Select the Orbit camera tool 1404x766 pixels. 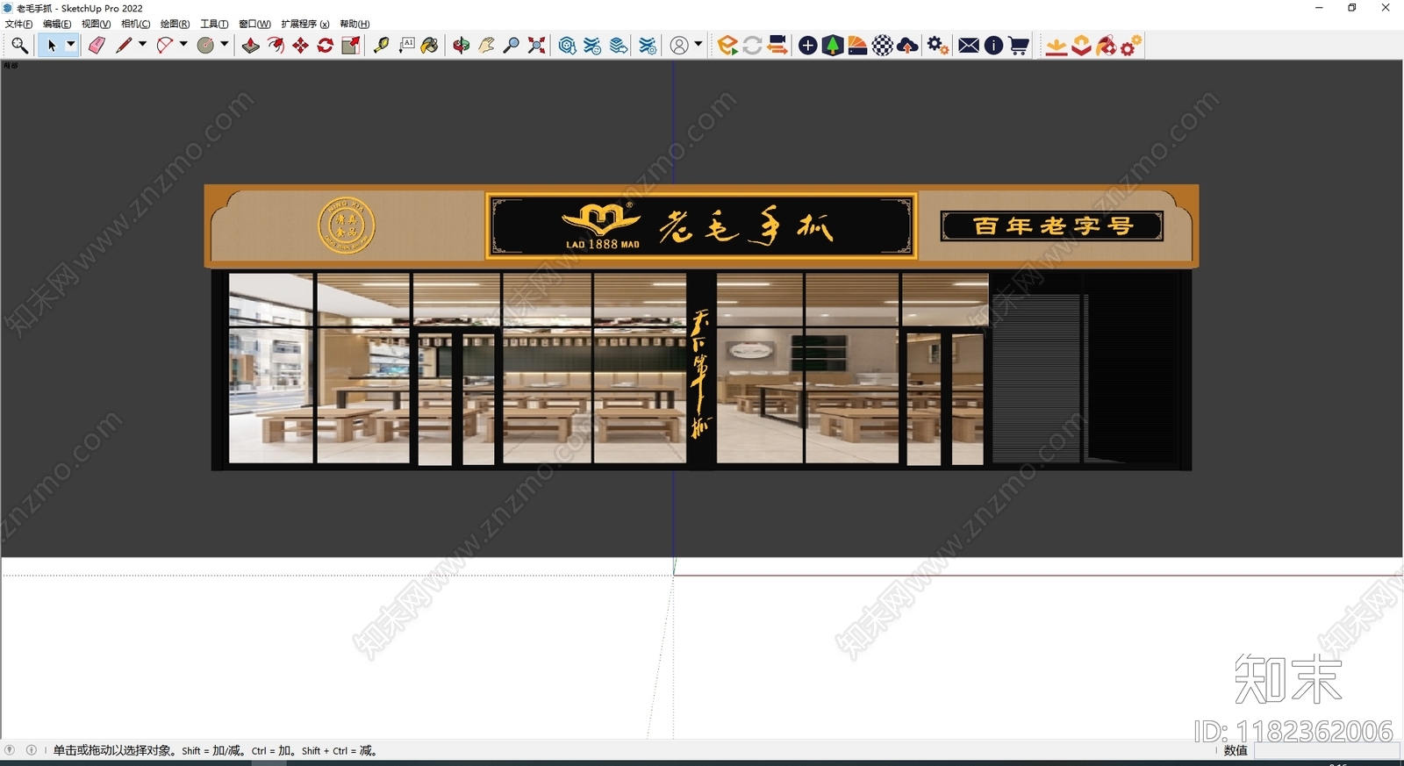pos(462,46)
